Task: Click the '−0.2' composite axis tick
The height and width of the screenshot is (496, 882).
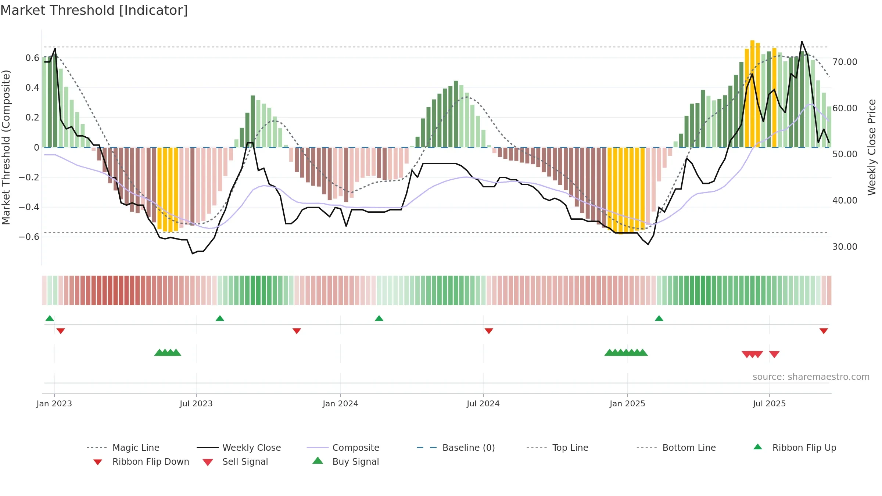Action: pyautogui.click(x=29, y=177)
